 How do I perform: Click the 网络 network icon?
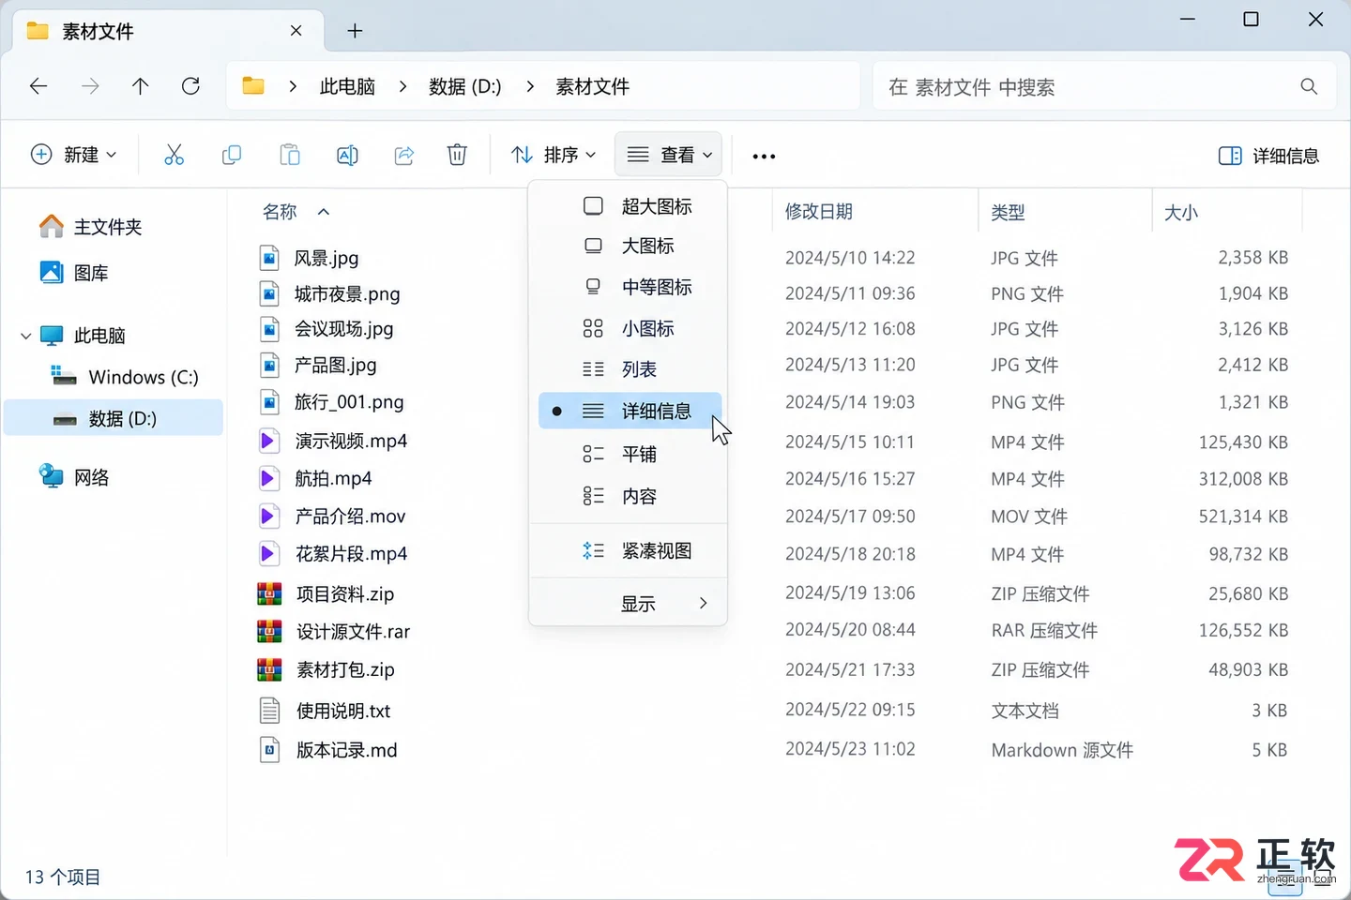coord(52,476)
